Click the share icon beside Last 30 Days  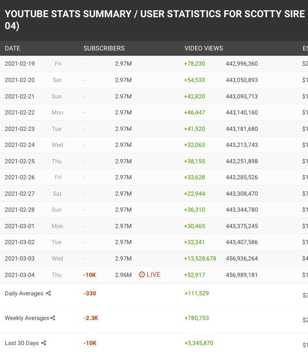tap(44, 343)
